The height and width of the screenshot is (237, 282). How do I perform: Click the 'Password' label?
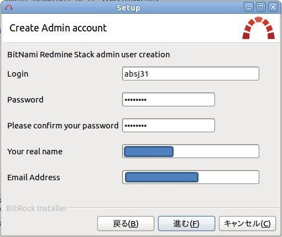pyautogui.click(x=25, y=100)
